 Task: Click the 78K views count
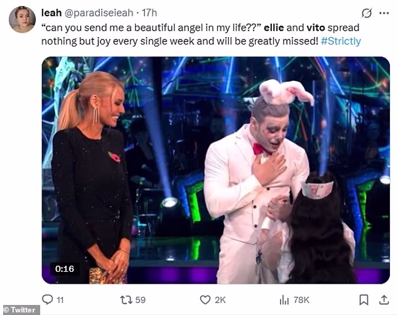303,300
